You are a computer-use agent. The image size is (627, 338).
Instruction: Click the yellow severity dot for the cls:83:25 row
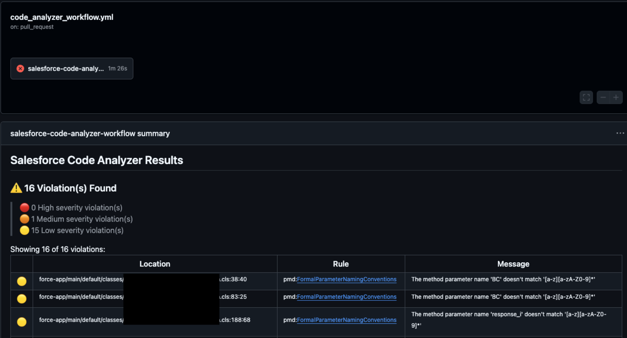(21, 299)
